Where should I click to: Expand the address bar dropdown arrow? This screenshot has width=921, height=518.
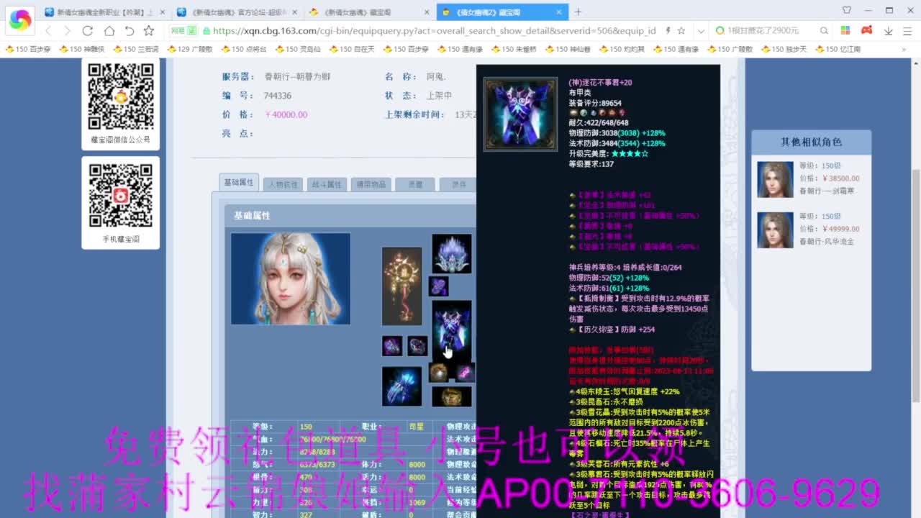[x=700, y=32]
